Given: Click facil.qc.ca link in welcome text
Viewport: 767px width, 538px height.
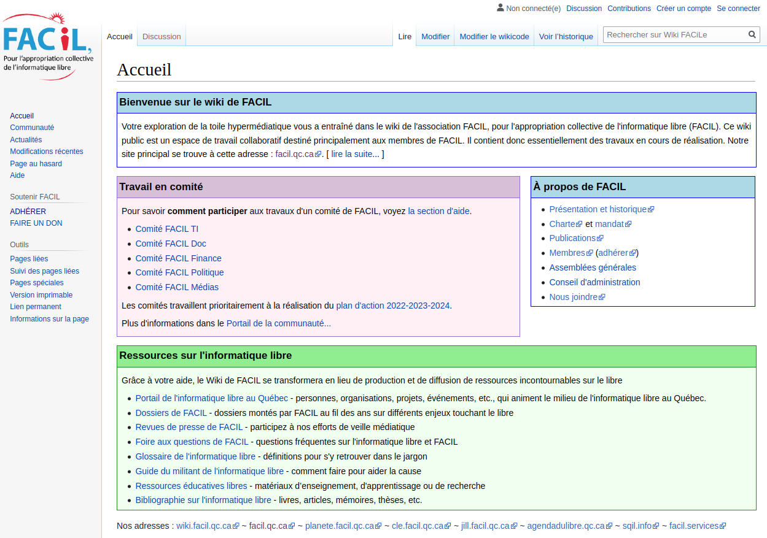Looking at the screenshot, I should pyautogui.click(x=298, y=154).
